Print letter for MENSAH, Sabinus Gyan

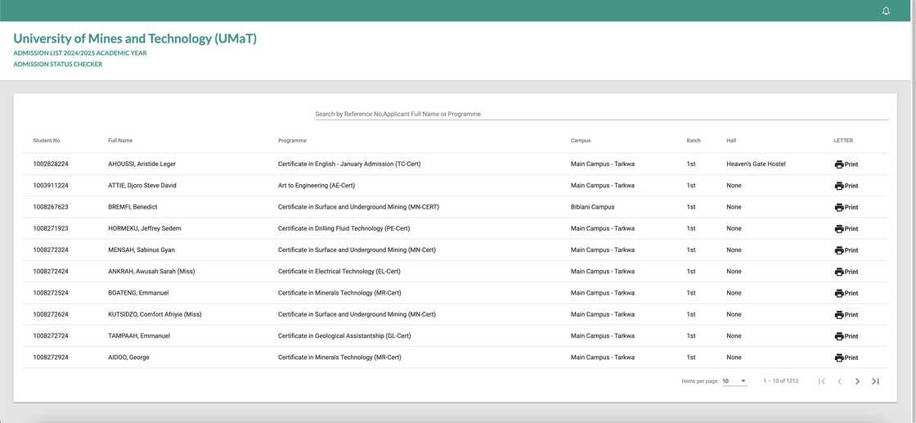(x=846, y=250)
